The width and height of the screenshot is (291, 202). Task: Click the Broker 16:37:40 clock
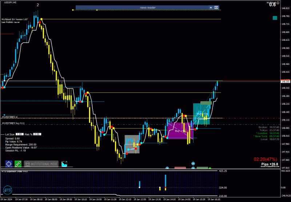269,127
